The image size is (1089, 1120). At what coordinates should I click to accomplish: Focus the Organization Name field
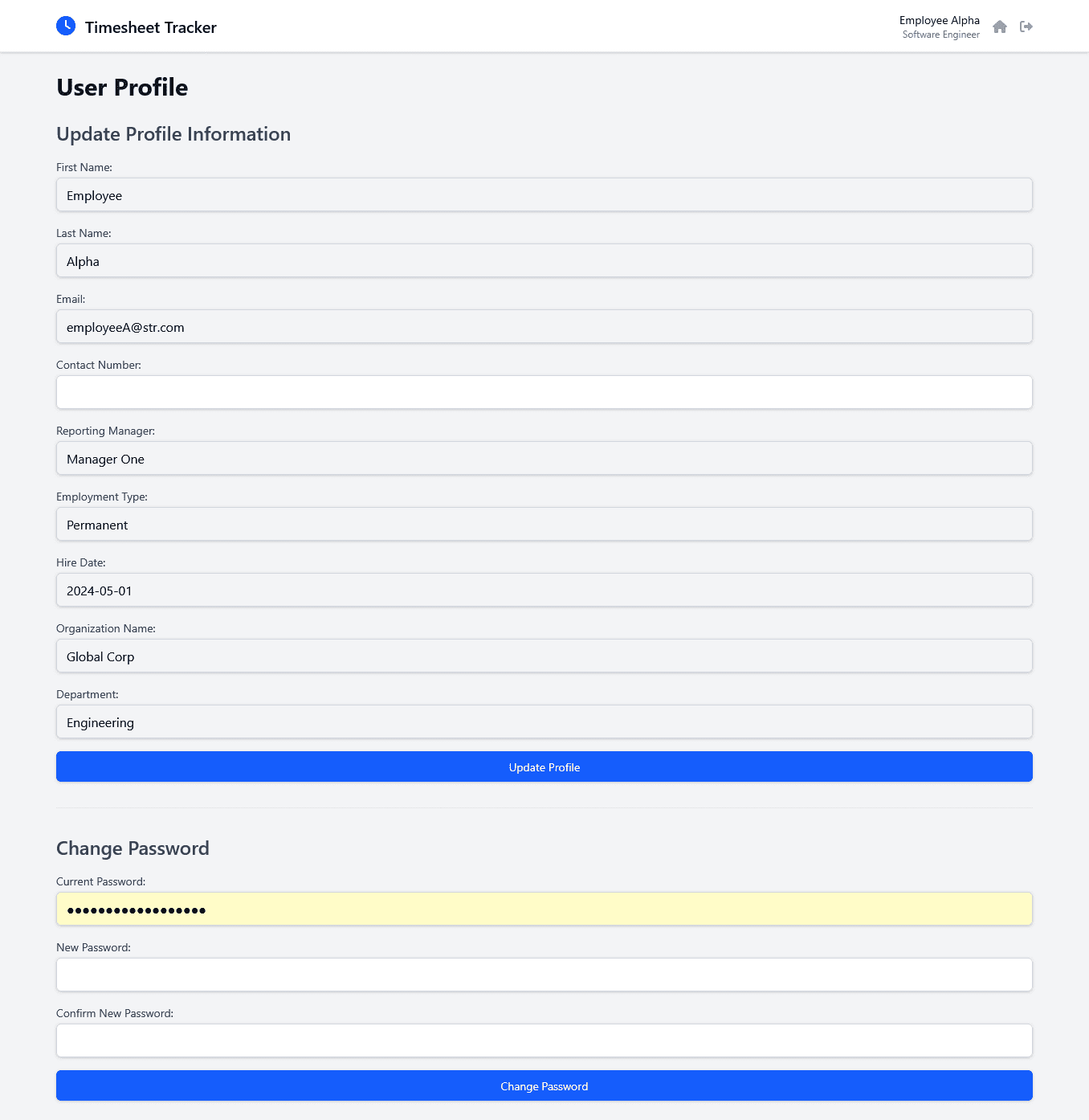[544, 656]
